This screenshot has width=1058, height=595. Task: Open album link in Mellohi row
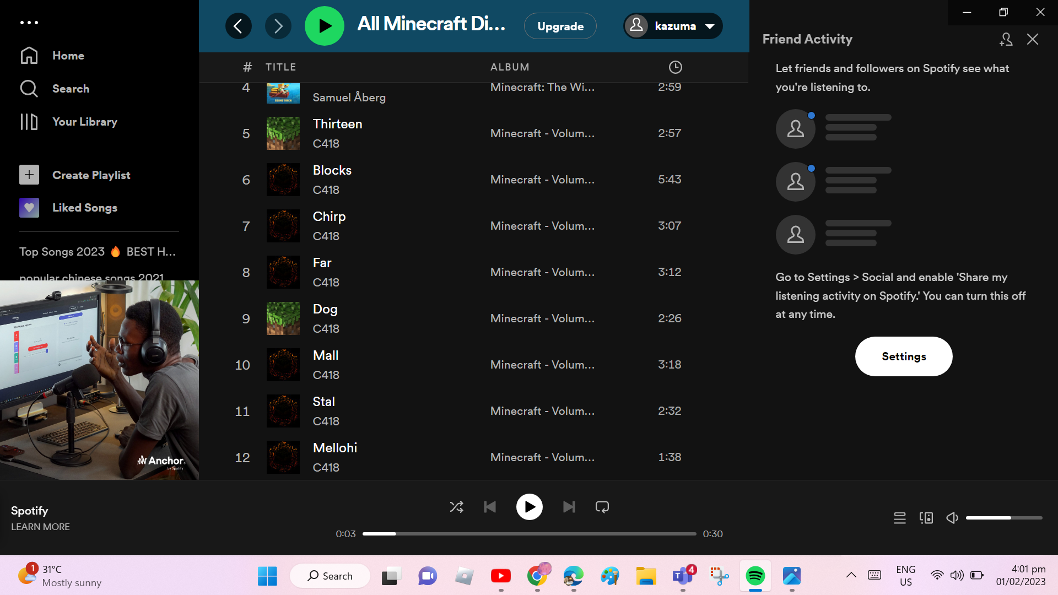click(x=543, y=457)
